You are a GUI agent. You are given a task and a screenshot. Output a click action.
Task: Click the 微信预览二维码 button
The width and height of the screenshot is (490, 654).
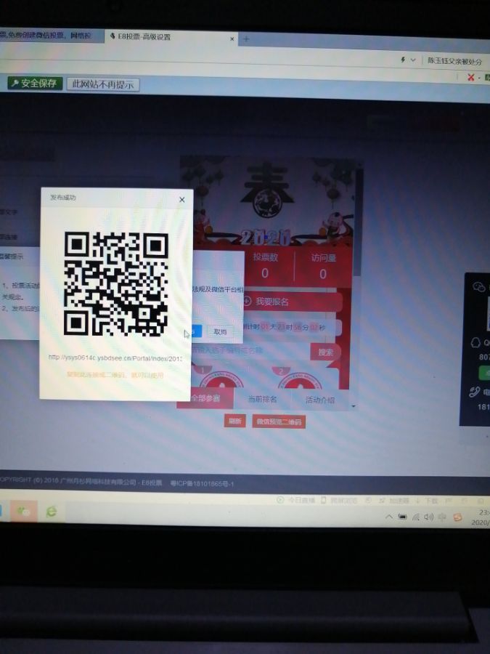(279, 421)
